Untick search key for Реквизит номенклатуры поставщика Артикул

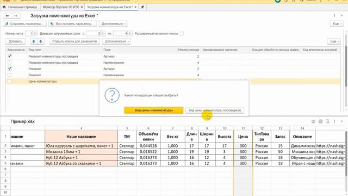10,56
